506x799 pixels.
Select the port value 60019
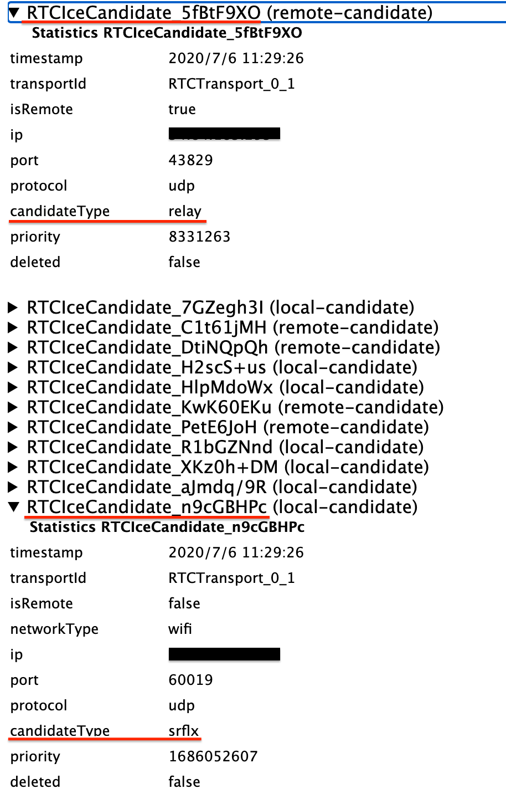click(190, 680)
